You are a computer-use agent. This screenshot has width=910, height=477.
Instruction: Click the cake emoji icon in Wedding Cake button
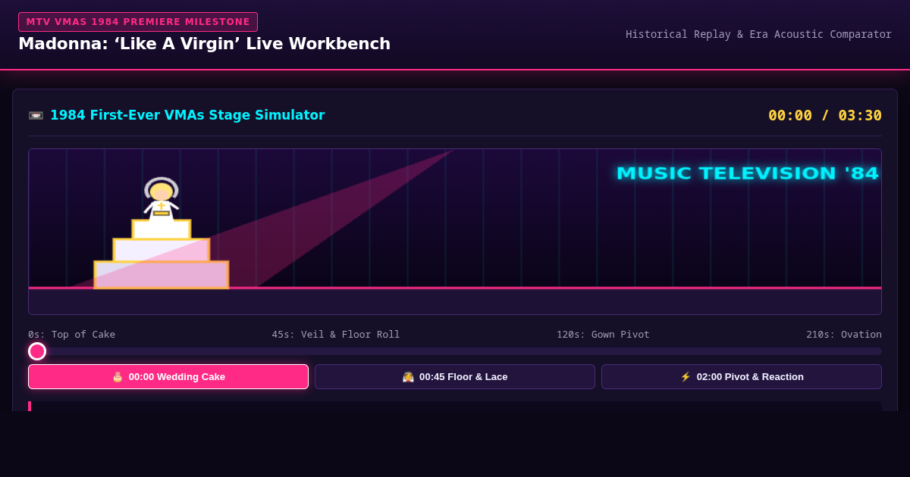tap(118, 377)
